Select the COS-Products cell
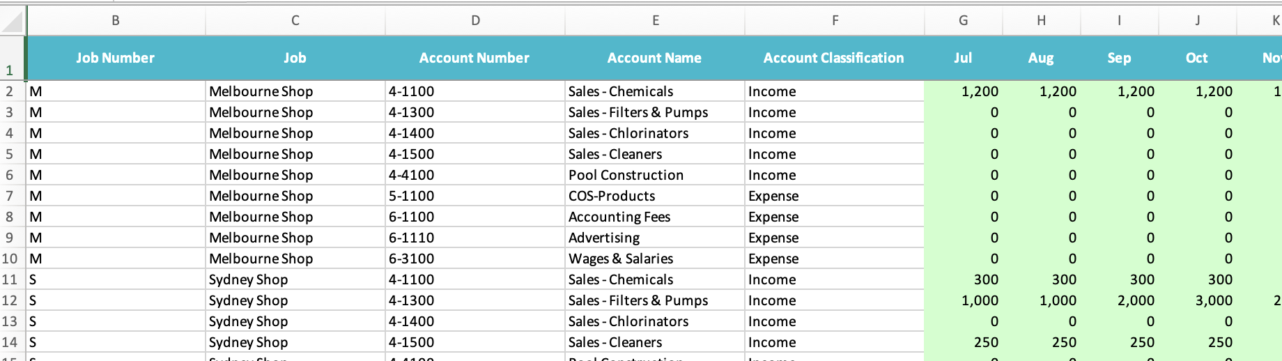Screen dimensions: 1282x361 point(655,196)
